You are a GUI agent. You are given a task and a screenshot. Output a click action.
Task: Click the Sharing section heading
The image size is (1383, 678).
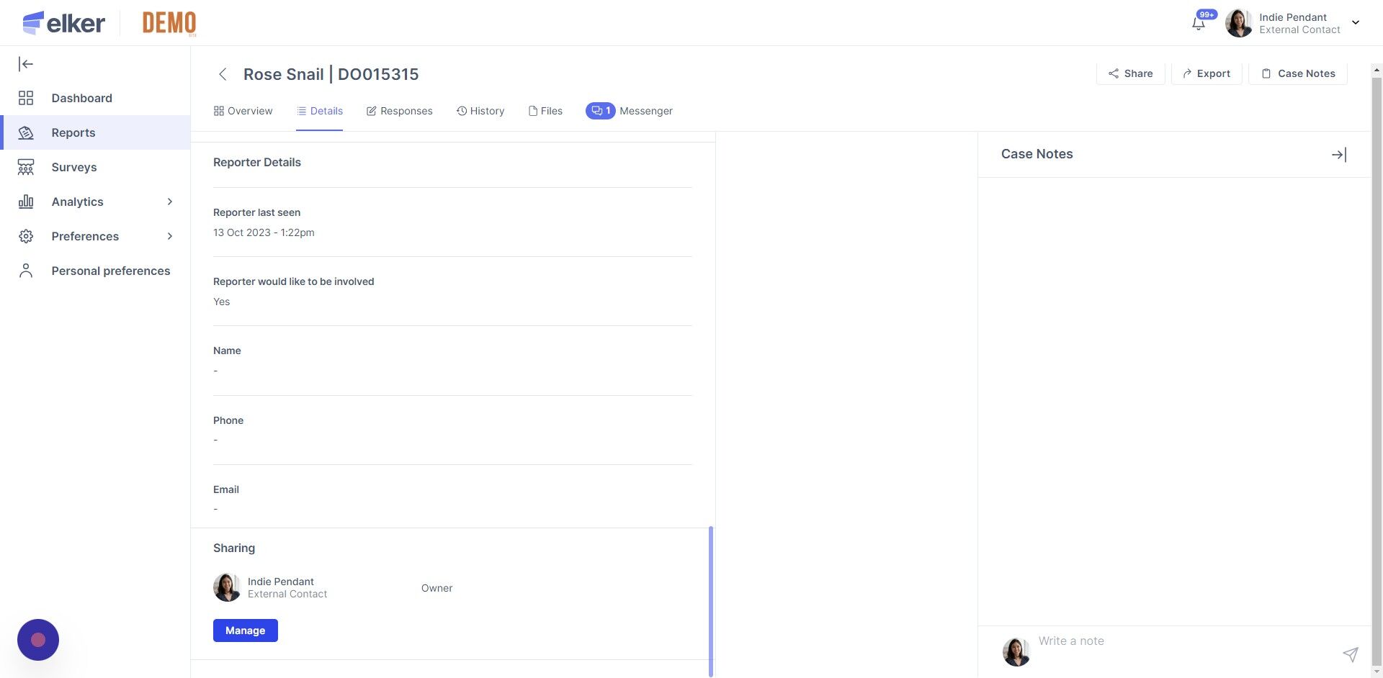pos(234,548)
